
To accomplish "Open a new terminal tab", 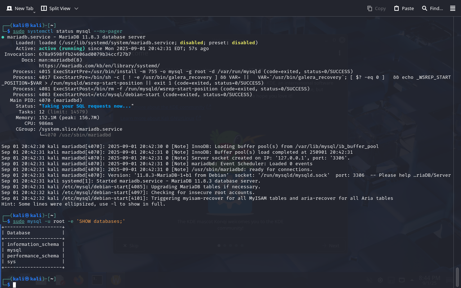I will (x=20, y=8).
